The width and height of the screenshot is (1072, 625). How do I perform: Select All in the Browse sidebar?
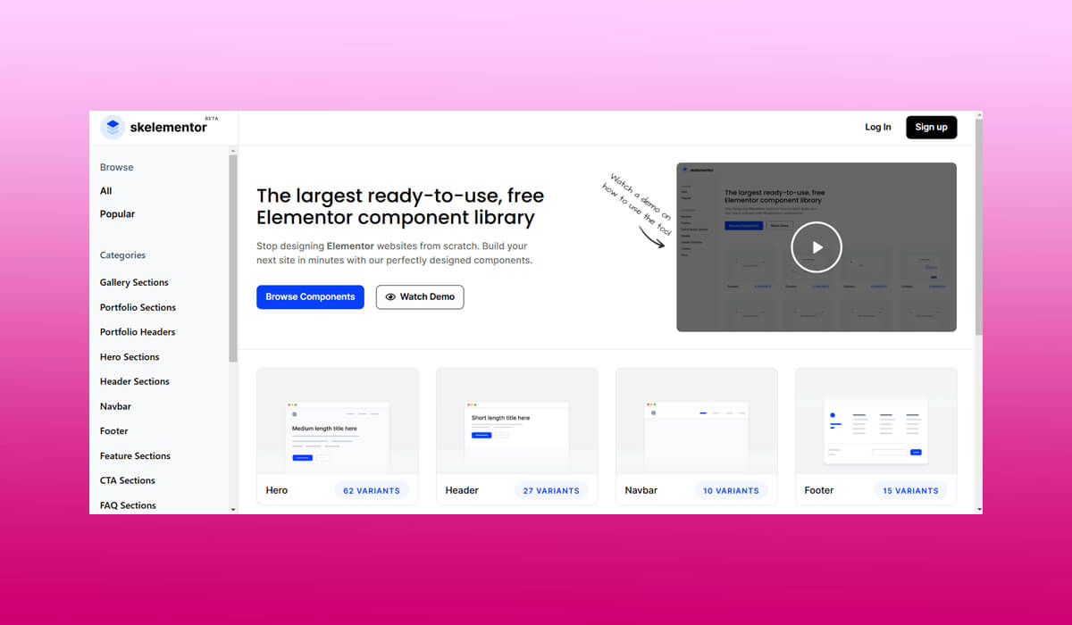(x=106, y=190)
